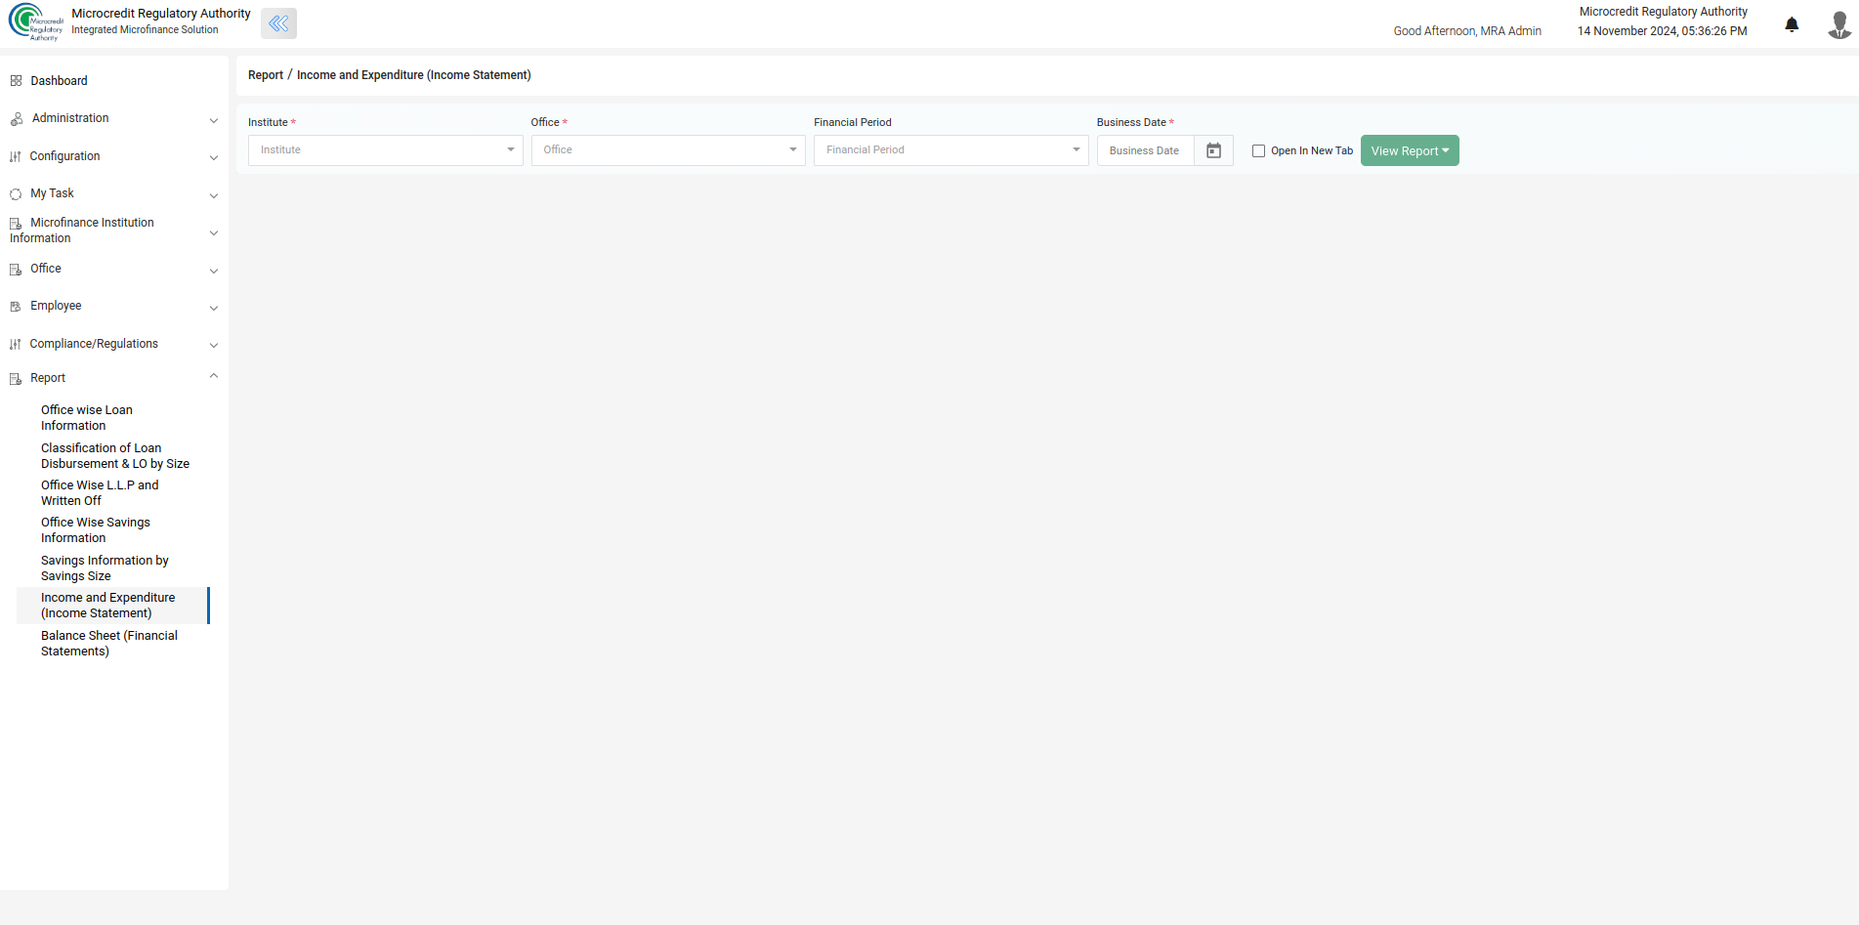This screenshot has height=925, width=1859.
Task: Expand Microfinance Institution Information chevron
Action: click(x=214, y=232)
